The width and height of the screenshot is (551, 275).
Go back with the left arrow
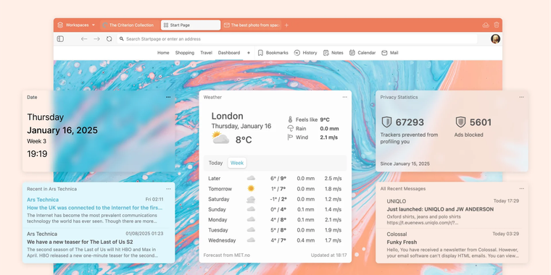tap(84, 39)
